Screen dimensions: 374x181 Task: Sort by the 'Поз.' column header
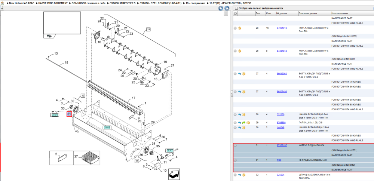[x=260, y=13]
